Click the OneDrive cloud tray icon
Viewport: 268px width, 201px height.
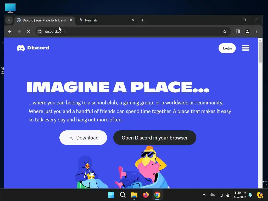pos(213,195)
